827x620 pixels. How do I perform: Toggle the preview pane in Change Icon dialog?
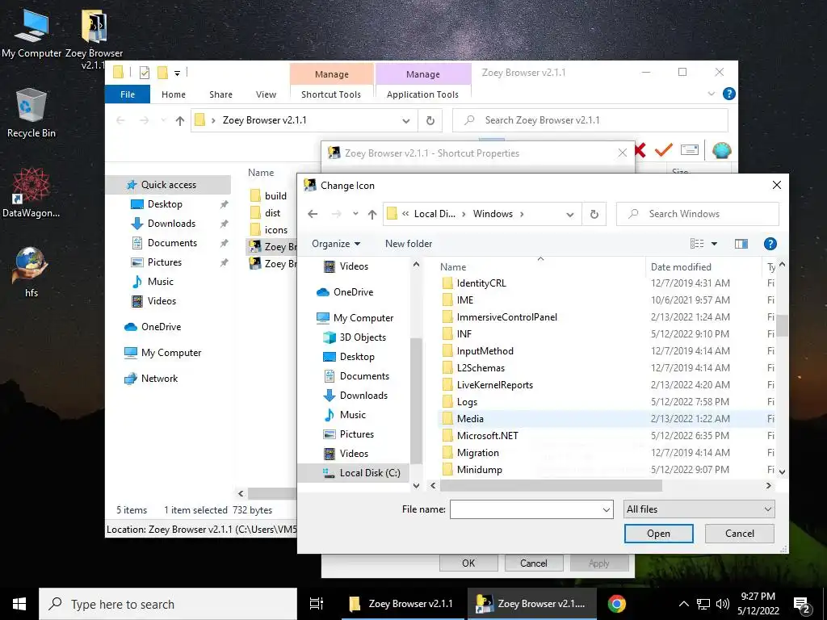click(x=741, y=244)
